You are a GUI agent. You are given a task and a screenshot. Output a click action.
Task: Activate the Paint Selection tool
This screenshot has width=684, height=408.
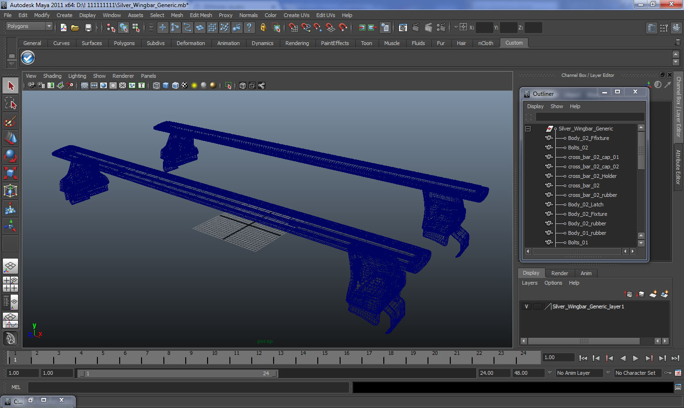click(10, 121)
